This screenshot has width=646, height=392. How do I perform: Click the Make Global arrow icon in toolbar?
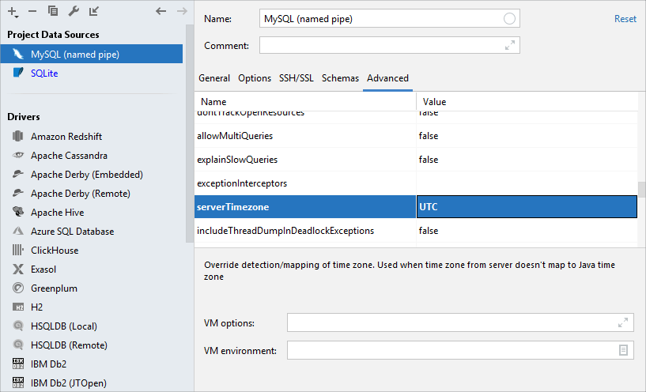(x=94, y=11)
